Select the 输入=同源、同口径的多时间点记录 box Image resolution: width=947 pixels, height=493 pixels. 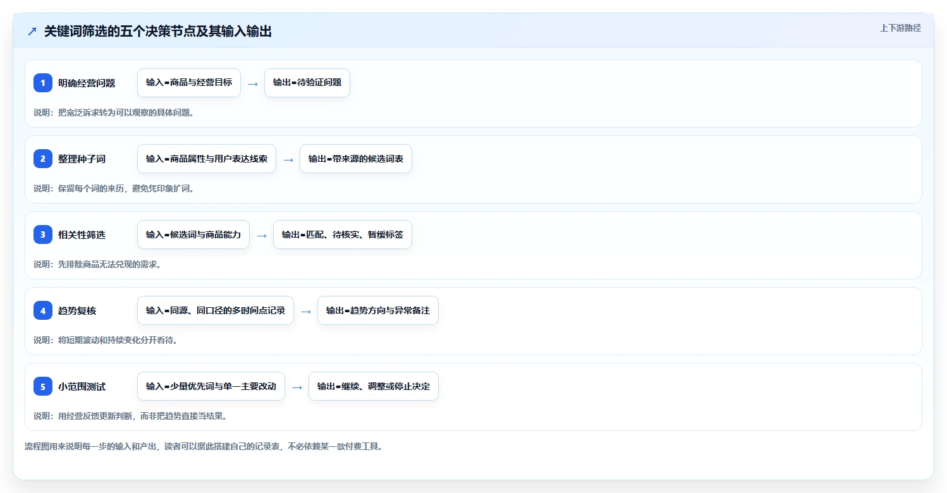coord(216,310)
